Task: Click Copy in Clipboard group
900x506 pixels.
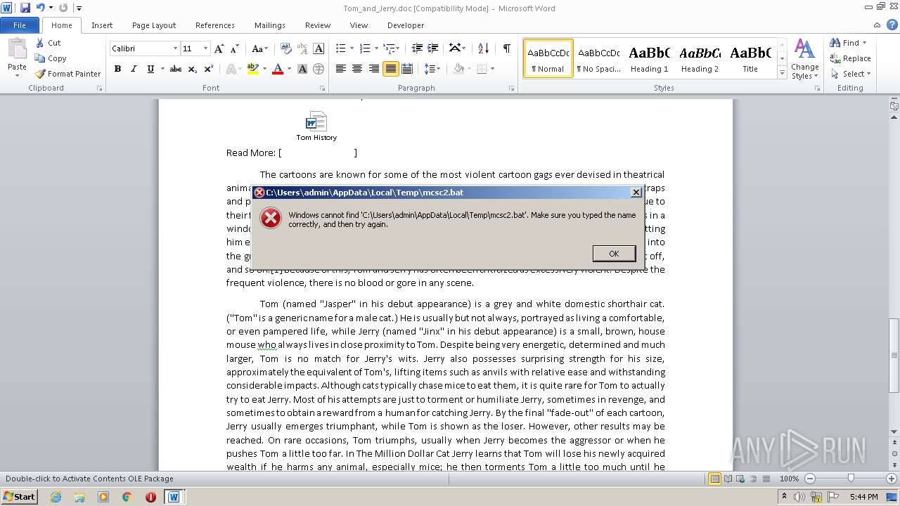Action: pyautogui.click(x=51, y=58)
